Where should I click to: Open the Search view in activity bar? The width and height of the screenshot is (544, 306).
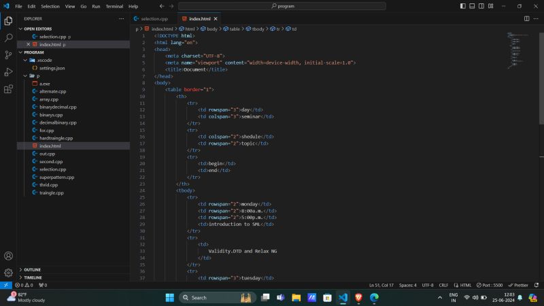tap(8, 38)
